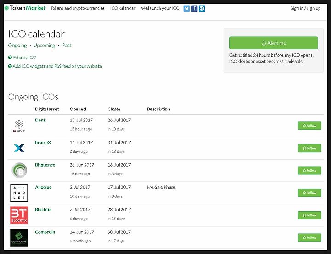Screen dimensions: 331x254
Task: Click the Description column header
Action: [x=158, y=109]
